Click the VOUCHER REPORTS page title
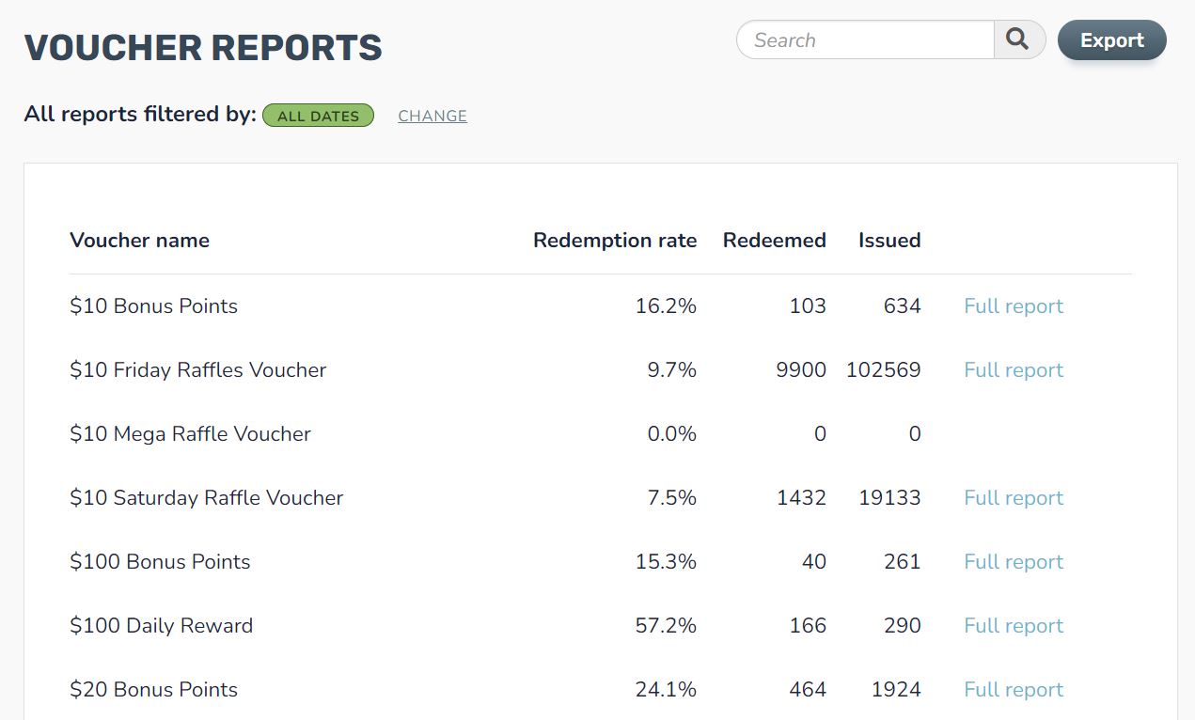1195x720 pixels. pos(203,47)
